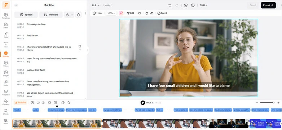Viewport: 282px width, 130px height.
Task: Click the 'tips and tricks for savi...' timeline block
Action: 201,110
